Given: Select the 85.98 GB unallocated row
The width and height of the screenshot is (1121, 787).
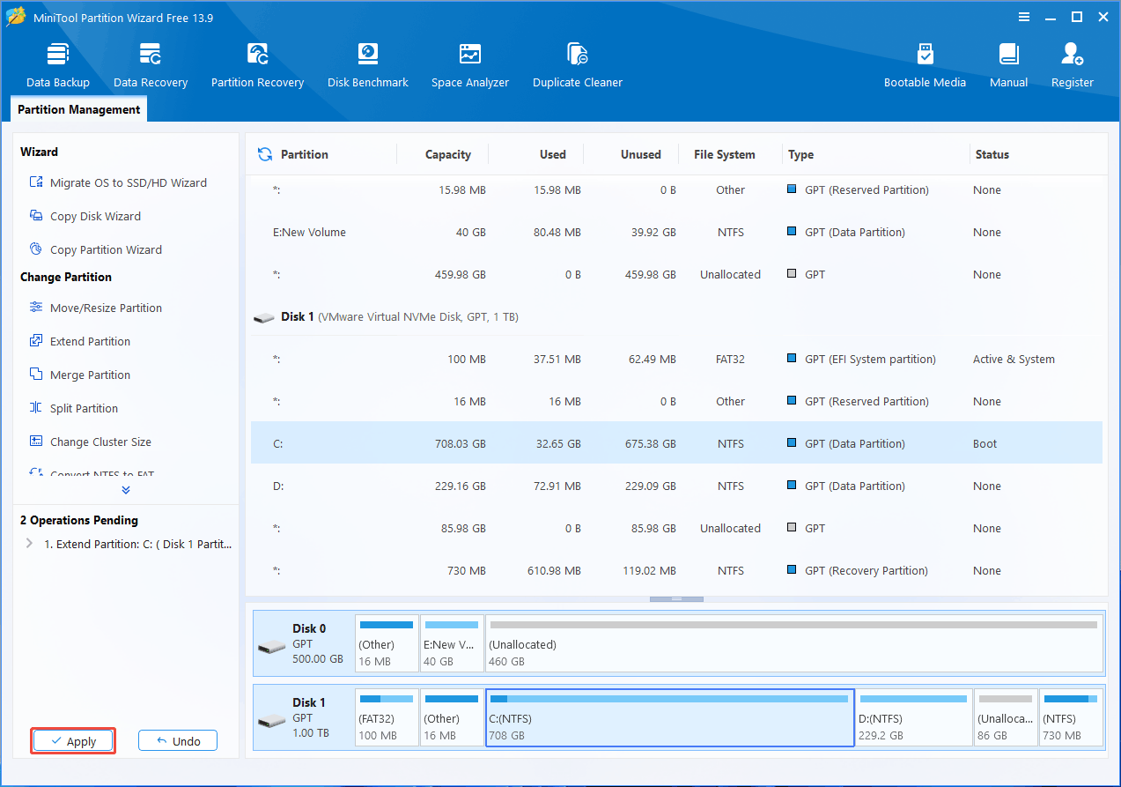Looking at the screenshot, I should (676, 528).
